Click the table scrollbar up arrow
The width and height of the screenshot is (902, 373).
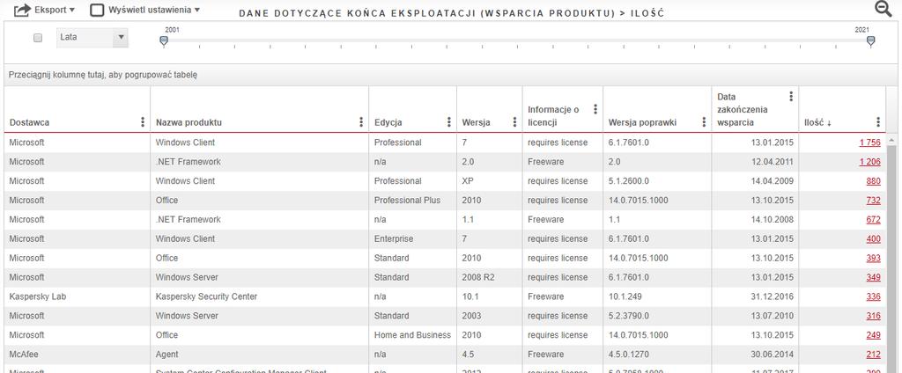(x=892, y=140)
